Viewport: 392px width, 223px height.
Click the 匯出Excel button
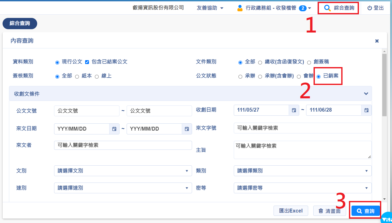(291, 211)
